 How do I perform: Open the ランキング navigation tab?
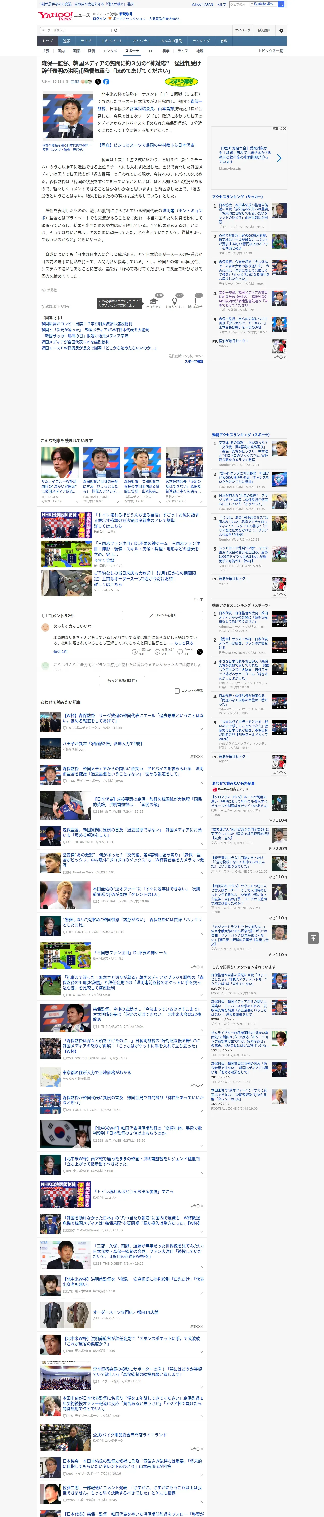tap(201, 41)
